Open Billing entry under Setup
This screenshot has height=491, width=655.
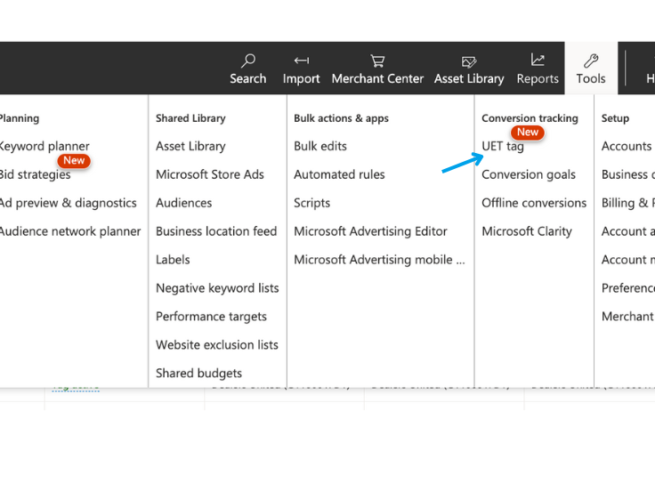(627, 203)
